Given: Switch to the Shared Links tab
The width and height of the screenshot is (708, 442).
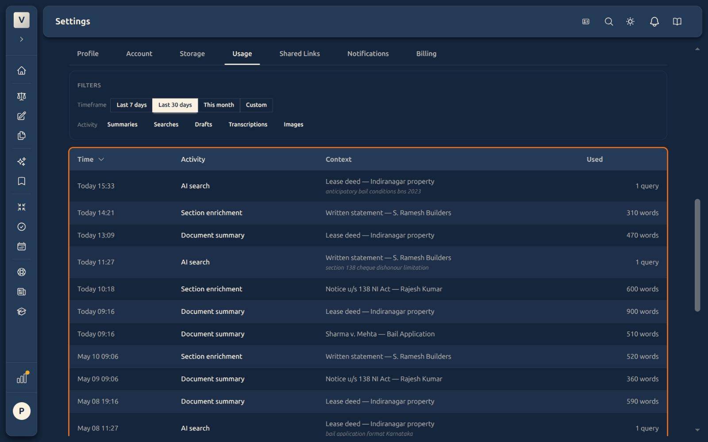Looking at the screenshot, I should point(300,53).
